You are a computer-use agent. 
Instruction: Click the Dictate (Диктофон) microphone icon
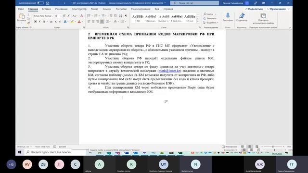coord(228,16)
